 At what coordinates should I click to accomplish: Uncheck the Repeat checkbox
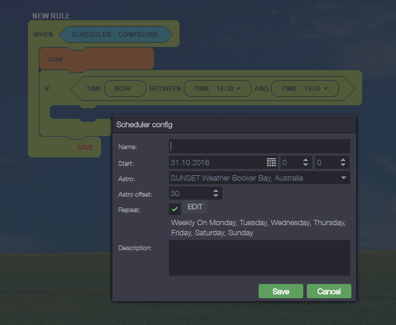click(175, 209)
